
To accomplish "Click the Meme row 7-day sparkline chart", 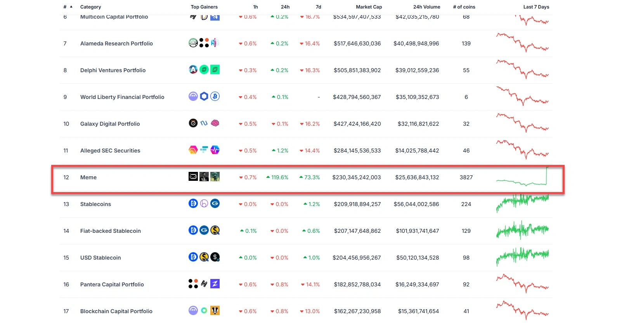I will (x=522, y=178).
